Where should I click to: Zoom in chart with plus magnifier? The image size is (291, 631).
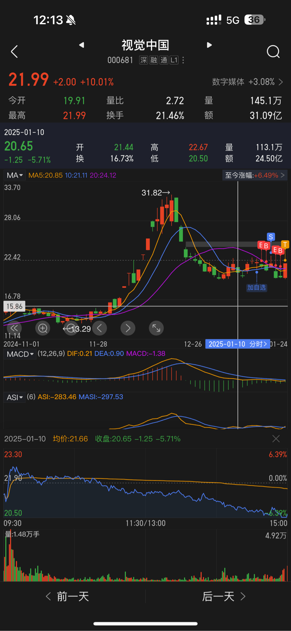(x=43, y=328)
